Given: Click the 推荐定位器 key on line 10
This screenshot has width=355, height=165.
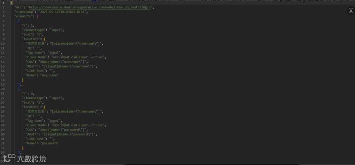Looking at the screenshot, I should click(x=36, y=43).
